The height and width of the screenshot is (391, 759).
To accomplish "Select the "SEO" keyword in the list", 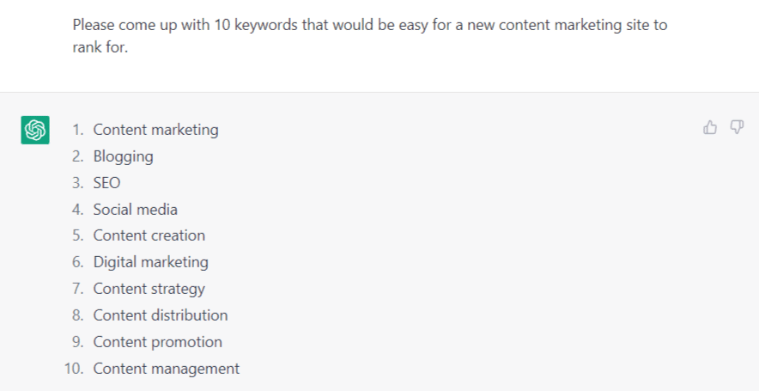I will (x=106, y=183).
